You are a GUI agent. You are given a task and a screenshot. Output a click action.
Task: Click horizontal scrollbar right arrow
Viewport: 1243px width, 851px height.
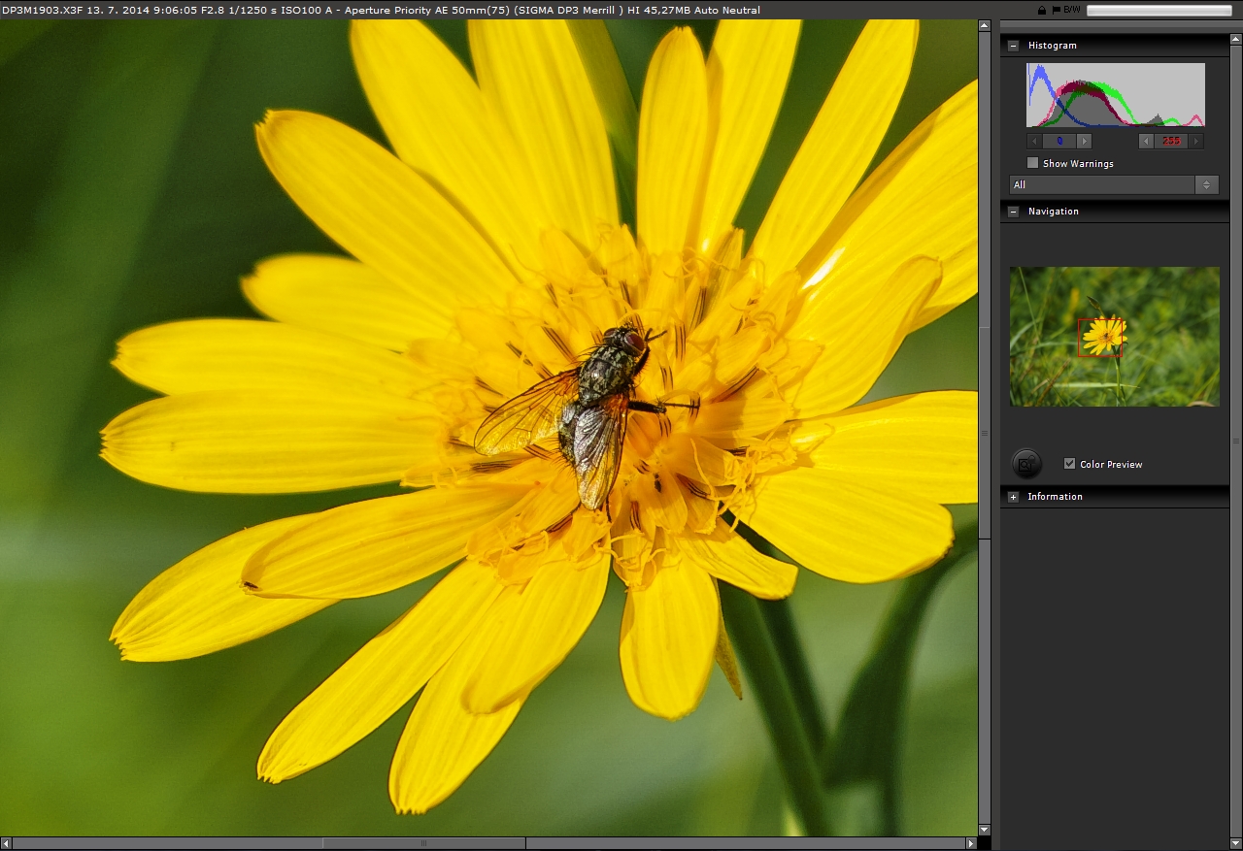pyautogui.click(x=970, y=843)
